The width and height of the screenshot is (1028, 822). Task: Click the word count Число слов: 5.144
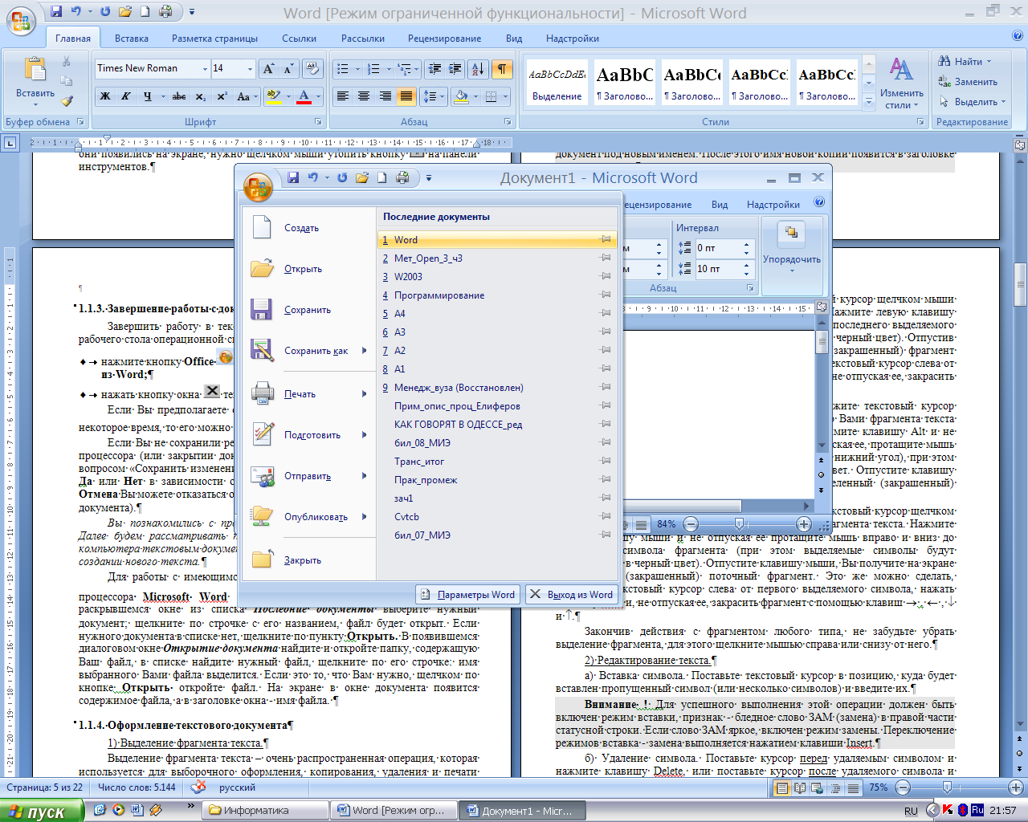coord(137,787)
